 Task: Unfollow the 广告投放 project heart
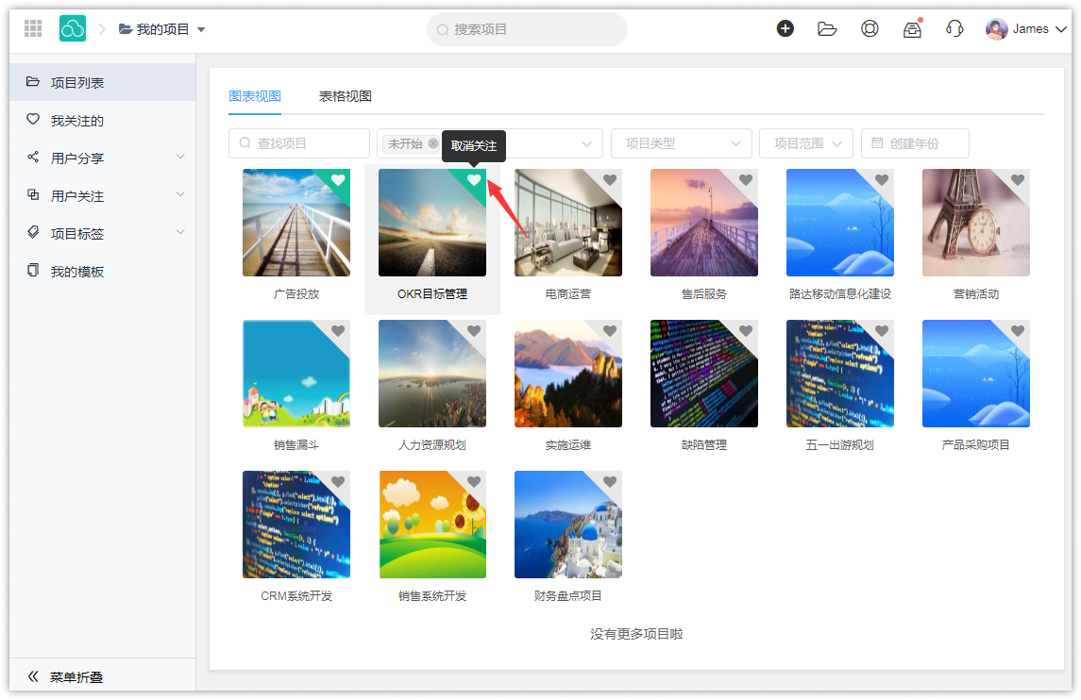click(x=338, y=180)
